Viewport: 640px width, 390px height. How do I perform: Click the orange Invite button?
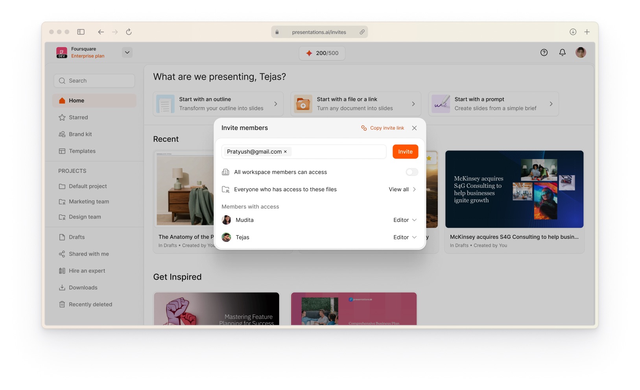point(405,152)
